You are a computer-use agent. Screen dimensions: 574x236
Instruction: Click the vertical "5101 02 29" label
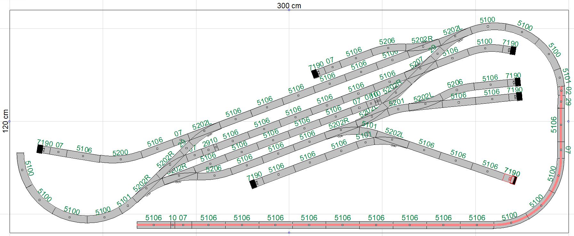pyautogui.click(x=567, y=87)
